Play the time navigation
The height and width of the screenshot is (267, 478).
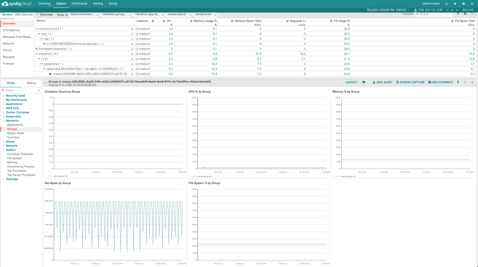[452, 10]
